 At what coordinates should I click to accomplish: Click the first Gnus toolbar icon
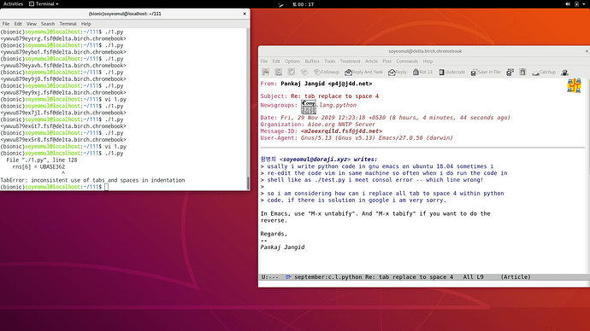(266, 72)
